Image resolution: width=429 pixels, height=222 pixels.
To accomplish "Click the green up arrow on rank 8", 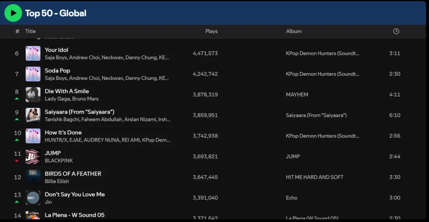I will (x=17, y=99).
